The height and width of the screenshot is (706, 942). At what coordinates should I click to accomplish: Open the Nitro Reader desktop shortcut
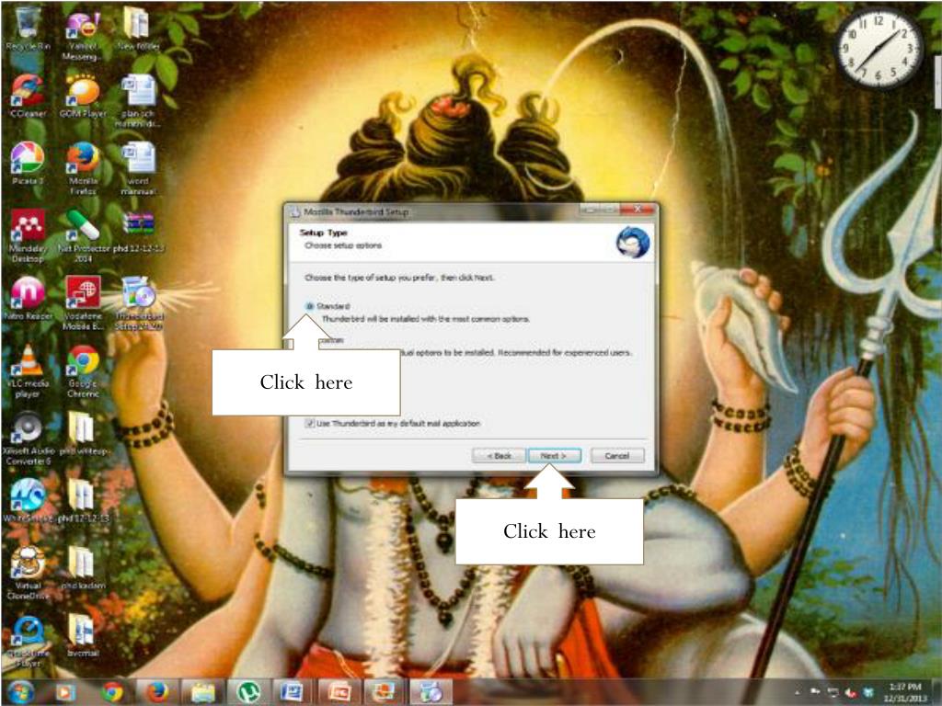point(28,299)
